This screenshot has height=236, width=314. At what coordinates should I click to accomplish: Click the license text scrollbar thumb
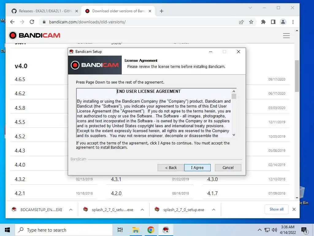pyautogui.click(x=234, y=96)
